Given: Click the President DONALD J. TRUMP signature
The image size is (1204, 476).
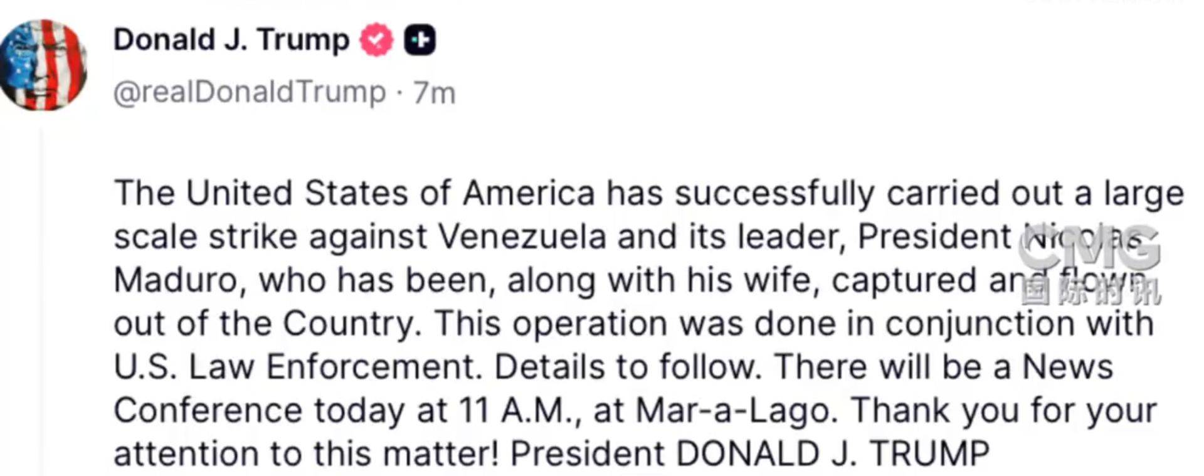Looking at the screenshot, I should [749, 454].
